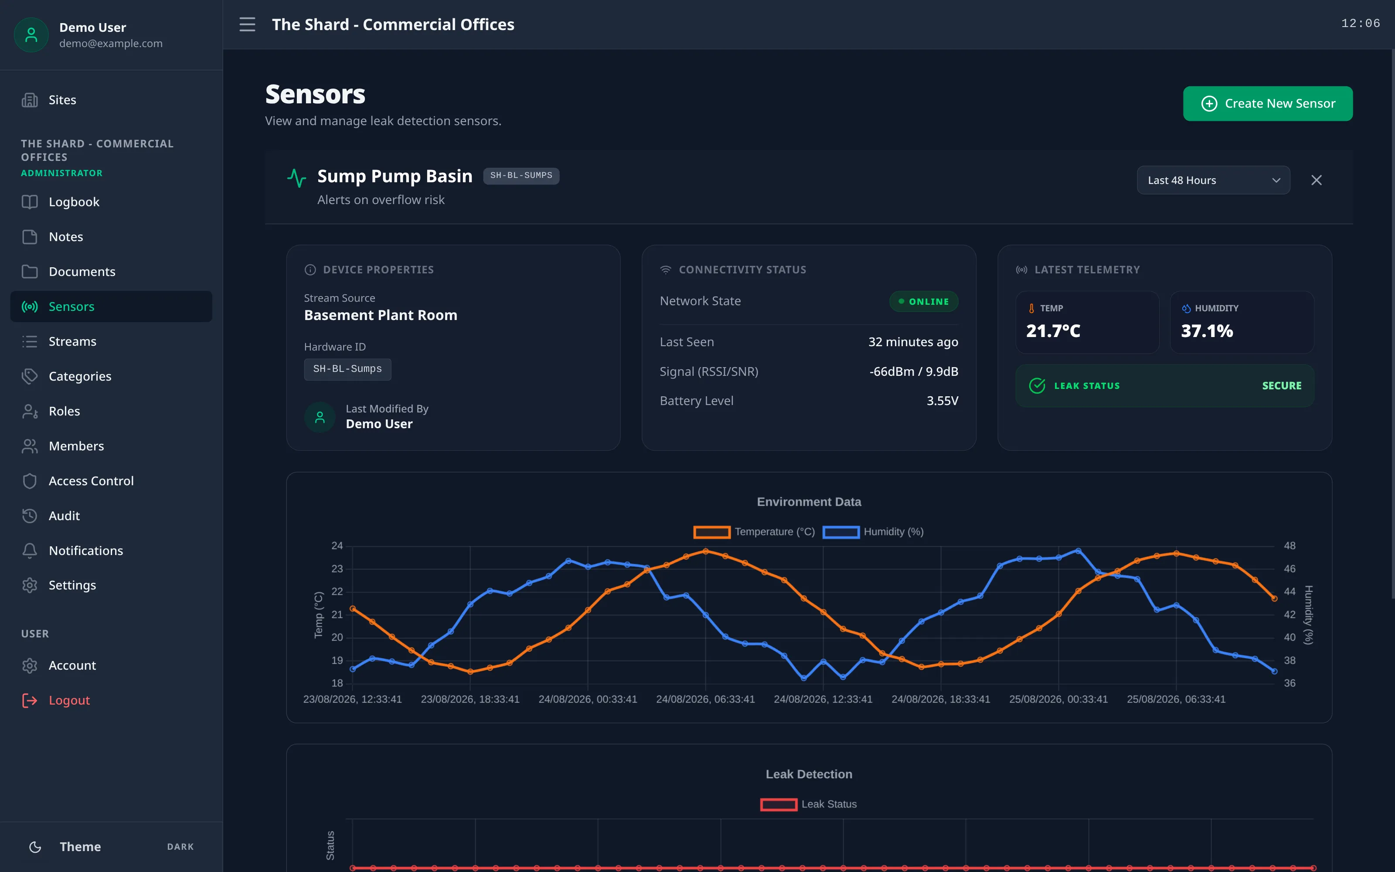1395x872 pixels.
Task: Click the Streams list icon
Action: [29, 341]
